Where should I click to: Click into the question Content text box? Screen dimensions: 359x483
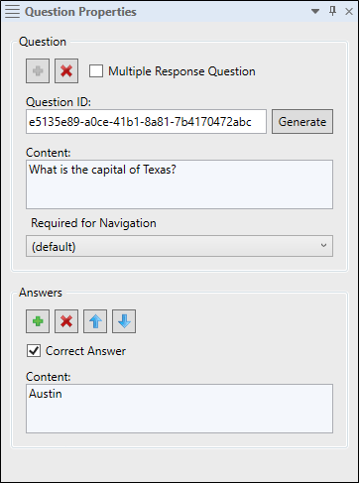click(x=179, y=184)
